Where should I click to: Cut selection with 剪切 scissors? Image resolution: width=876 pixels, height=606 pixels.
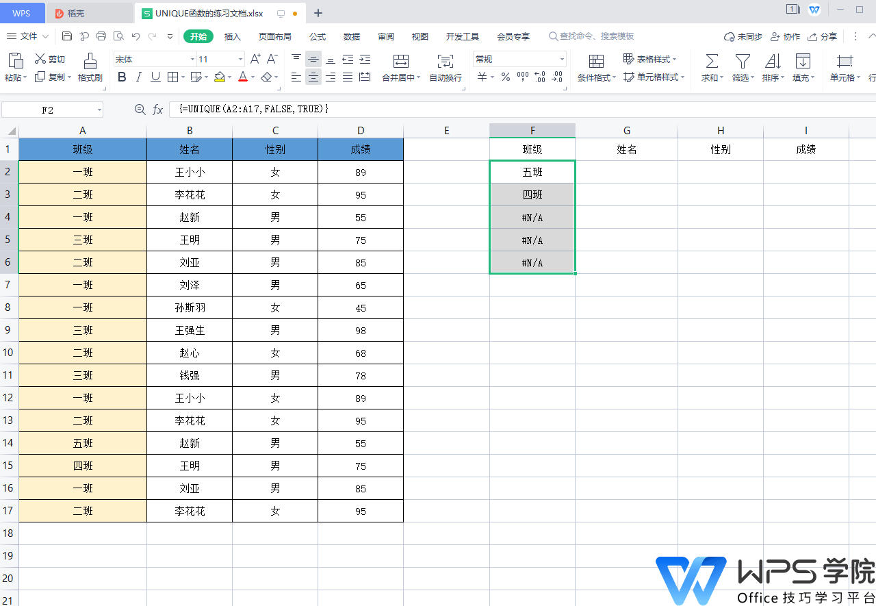pos(50,60)
